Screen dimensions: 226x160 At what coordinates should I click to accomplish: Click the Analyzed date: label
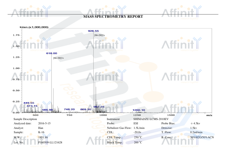point(23,123)
